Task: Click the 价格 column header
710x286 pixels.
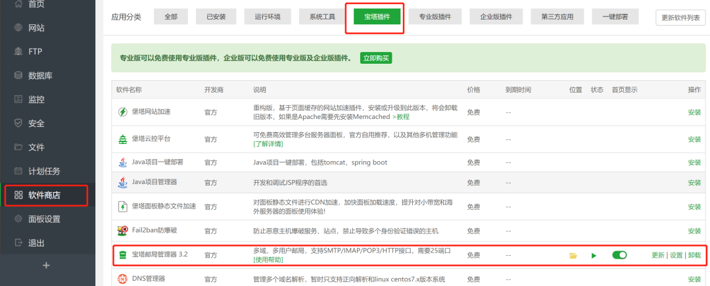Action: pos(473,89)
